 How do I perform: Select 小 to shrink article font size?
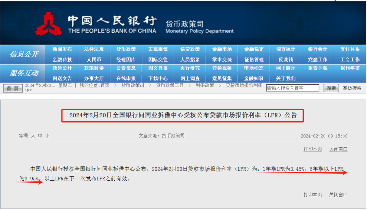click(x=47, y=136)
